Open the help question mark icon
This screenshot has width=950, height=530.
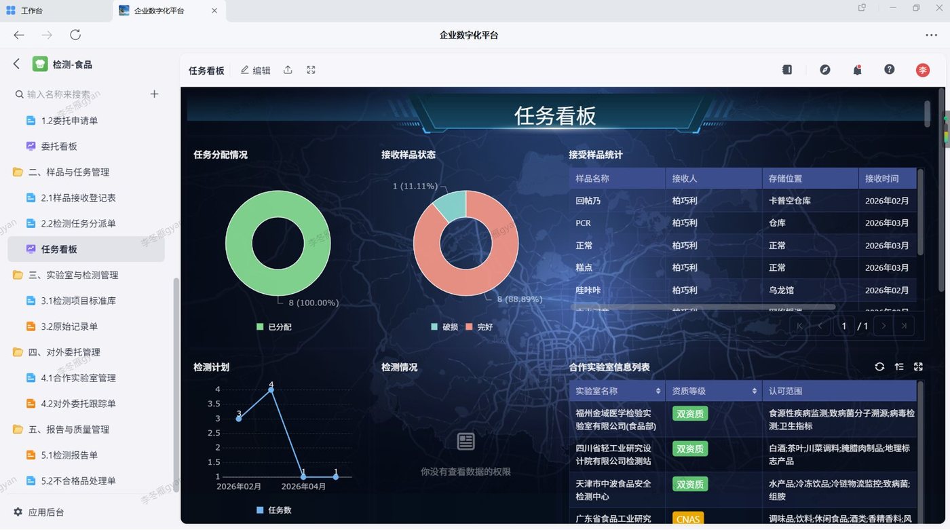890,70
